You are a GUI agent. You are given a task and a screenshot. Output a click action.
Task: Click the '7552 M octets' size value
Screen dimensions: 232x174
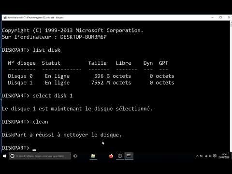[x=111, y=83]
